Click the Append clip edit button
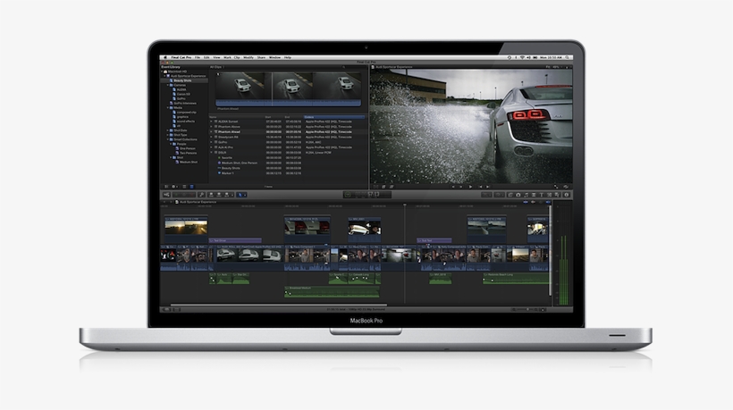This screenshot has height=410, width=733. 227,195
